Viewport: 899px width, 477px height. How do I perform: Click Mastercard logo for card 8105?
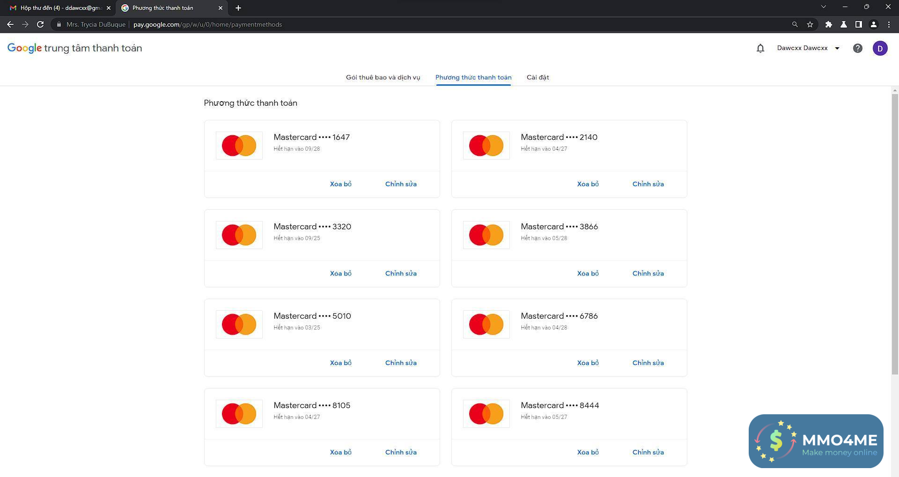pos(239,414)
